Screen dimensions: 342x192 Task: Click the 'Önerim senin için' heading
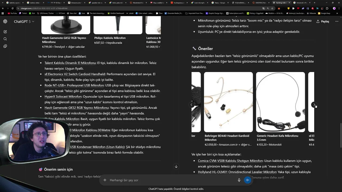58,169
